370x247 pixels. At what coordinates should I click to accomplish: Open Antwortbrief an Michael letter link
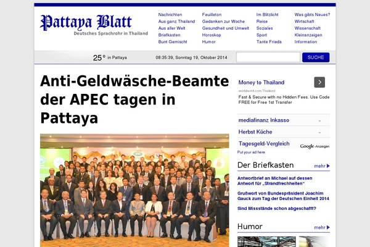click(x=274, y=181)
